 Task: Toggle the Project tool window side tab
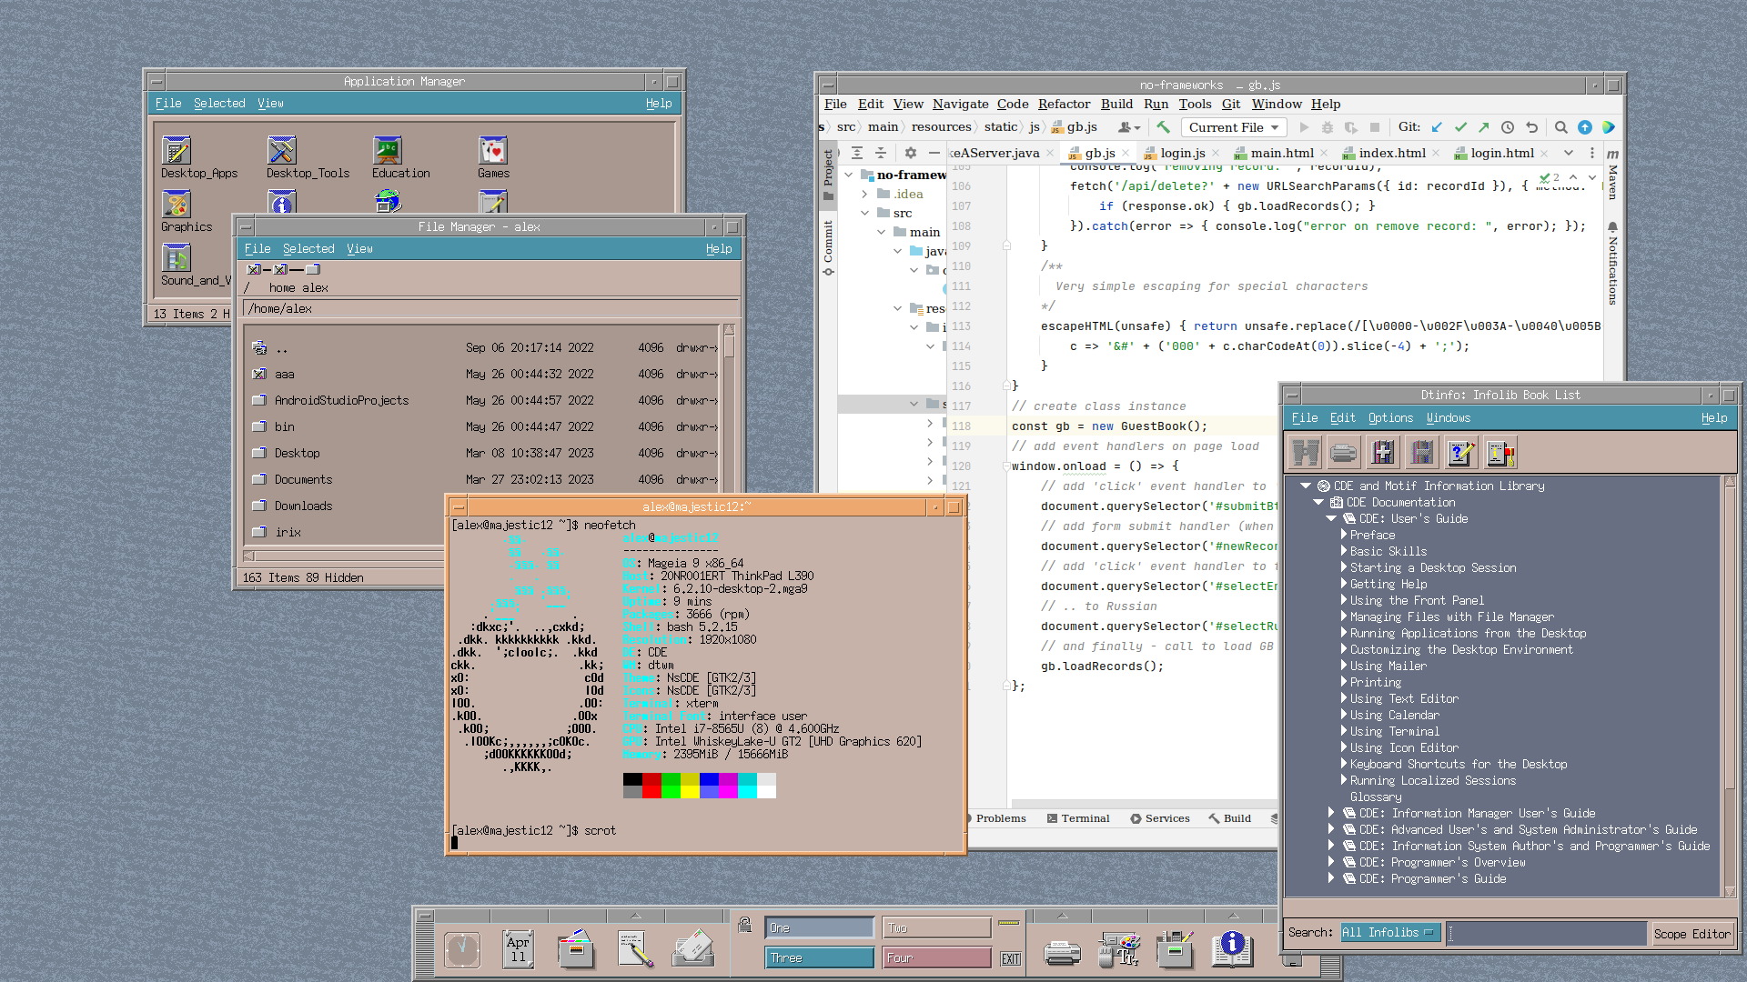pos(828,175)
